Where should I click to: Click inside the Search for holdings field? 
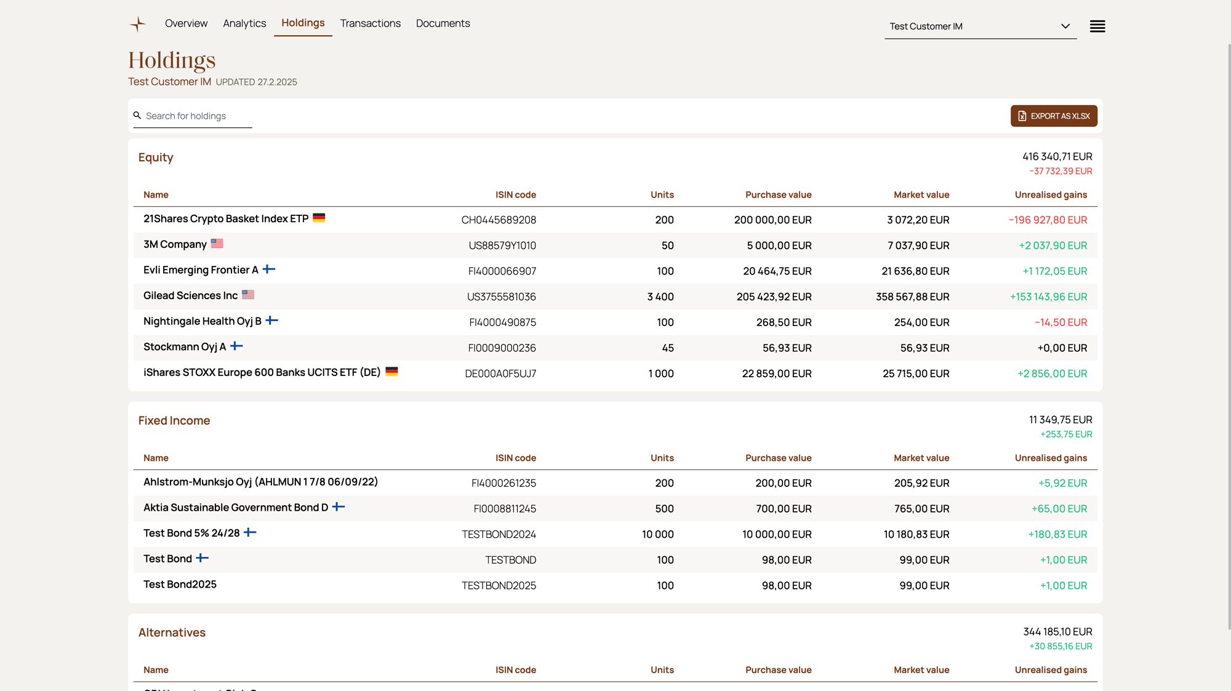click(x=191, y=116)
